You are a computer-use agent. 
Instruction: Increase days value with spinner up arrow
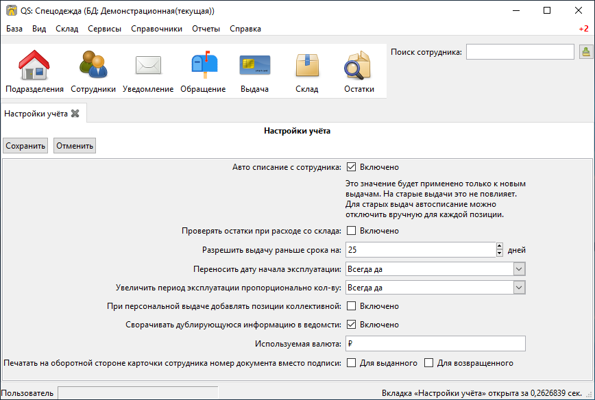coord(499,246)
